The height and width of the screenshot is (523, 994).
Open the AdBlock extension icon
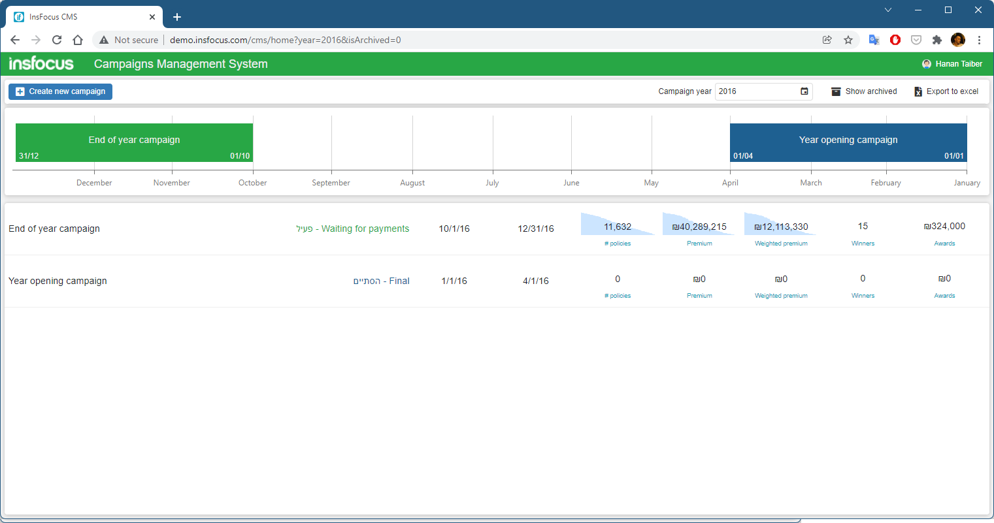pyautogui.click(x=895, y=40)
